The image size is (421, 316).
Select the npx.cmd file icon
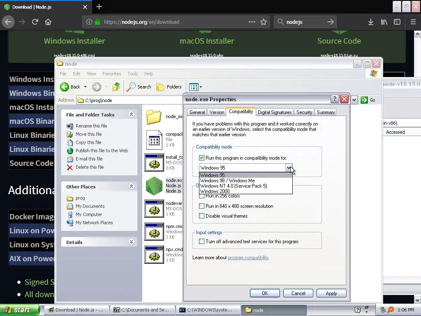(x=154, y=255)
